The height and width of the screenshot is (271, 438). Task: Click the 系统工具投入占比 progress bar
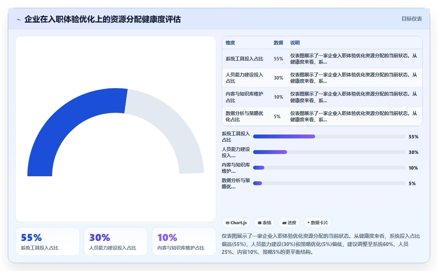pos(329,136)
